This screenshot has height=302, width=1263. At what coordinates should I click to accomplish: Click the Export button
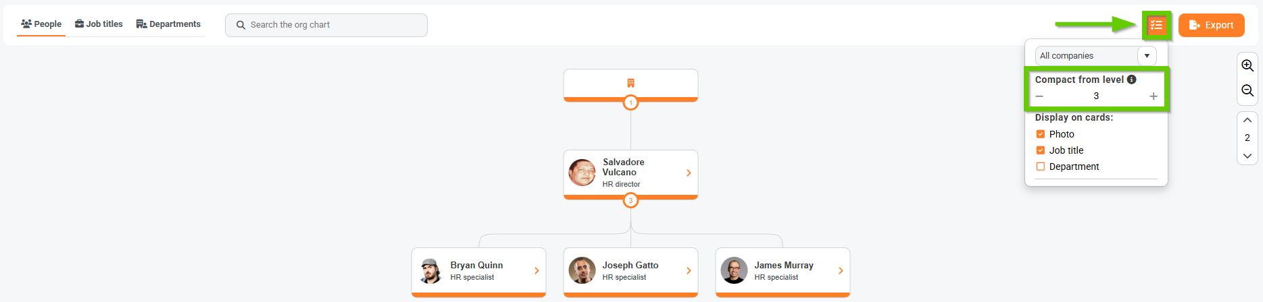(1211, 25)
